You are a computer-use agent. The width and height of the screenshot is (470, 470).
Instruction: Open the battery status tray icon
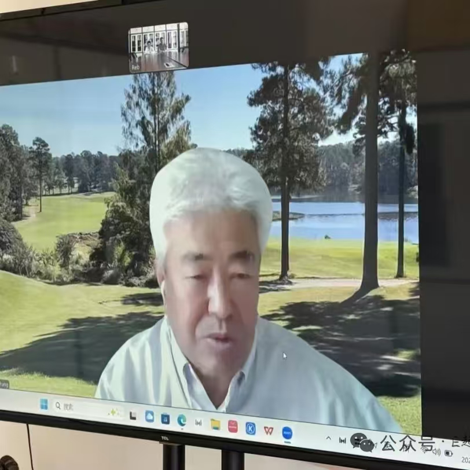point(449,453)
